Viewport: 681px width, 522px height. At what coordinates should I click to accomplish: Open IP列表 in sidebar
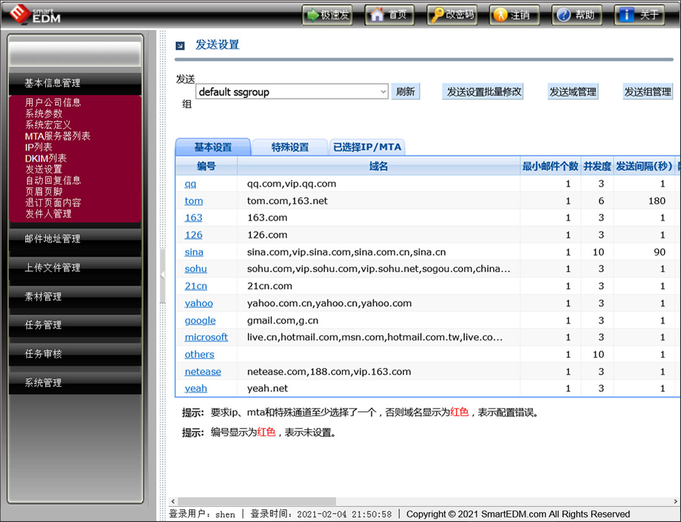point(38,148)
